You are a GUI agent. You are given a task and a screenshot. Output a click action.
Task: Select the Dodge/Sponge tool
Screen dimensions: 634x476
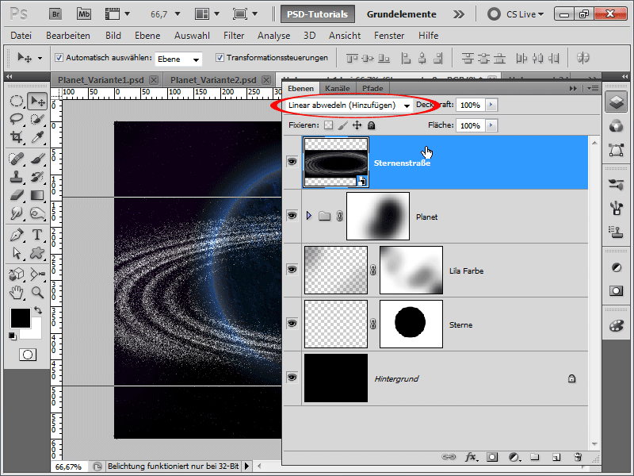pos(37,213)
